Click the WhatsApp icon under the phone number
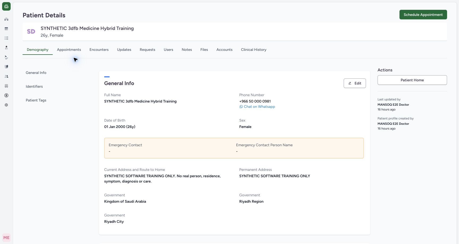 coord(241,107)
